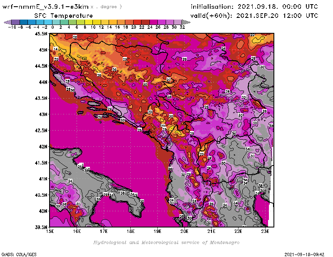Image resolution: width=333 pixels, height=257 pixels.
Task: Click the 'SFC Temperature' title
Action: click(64, 16)
